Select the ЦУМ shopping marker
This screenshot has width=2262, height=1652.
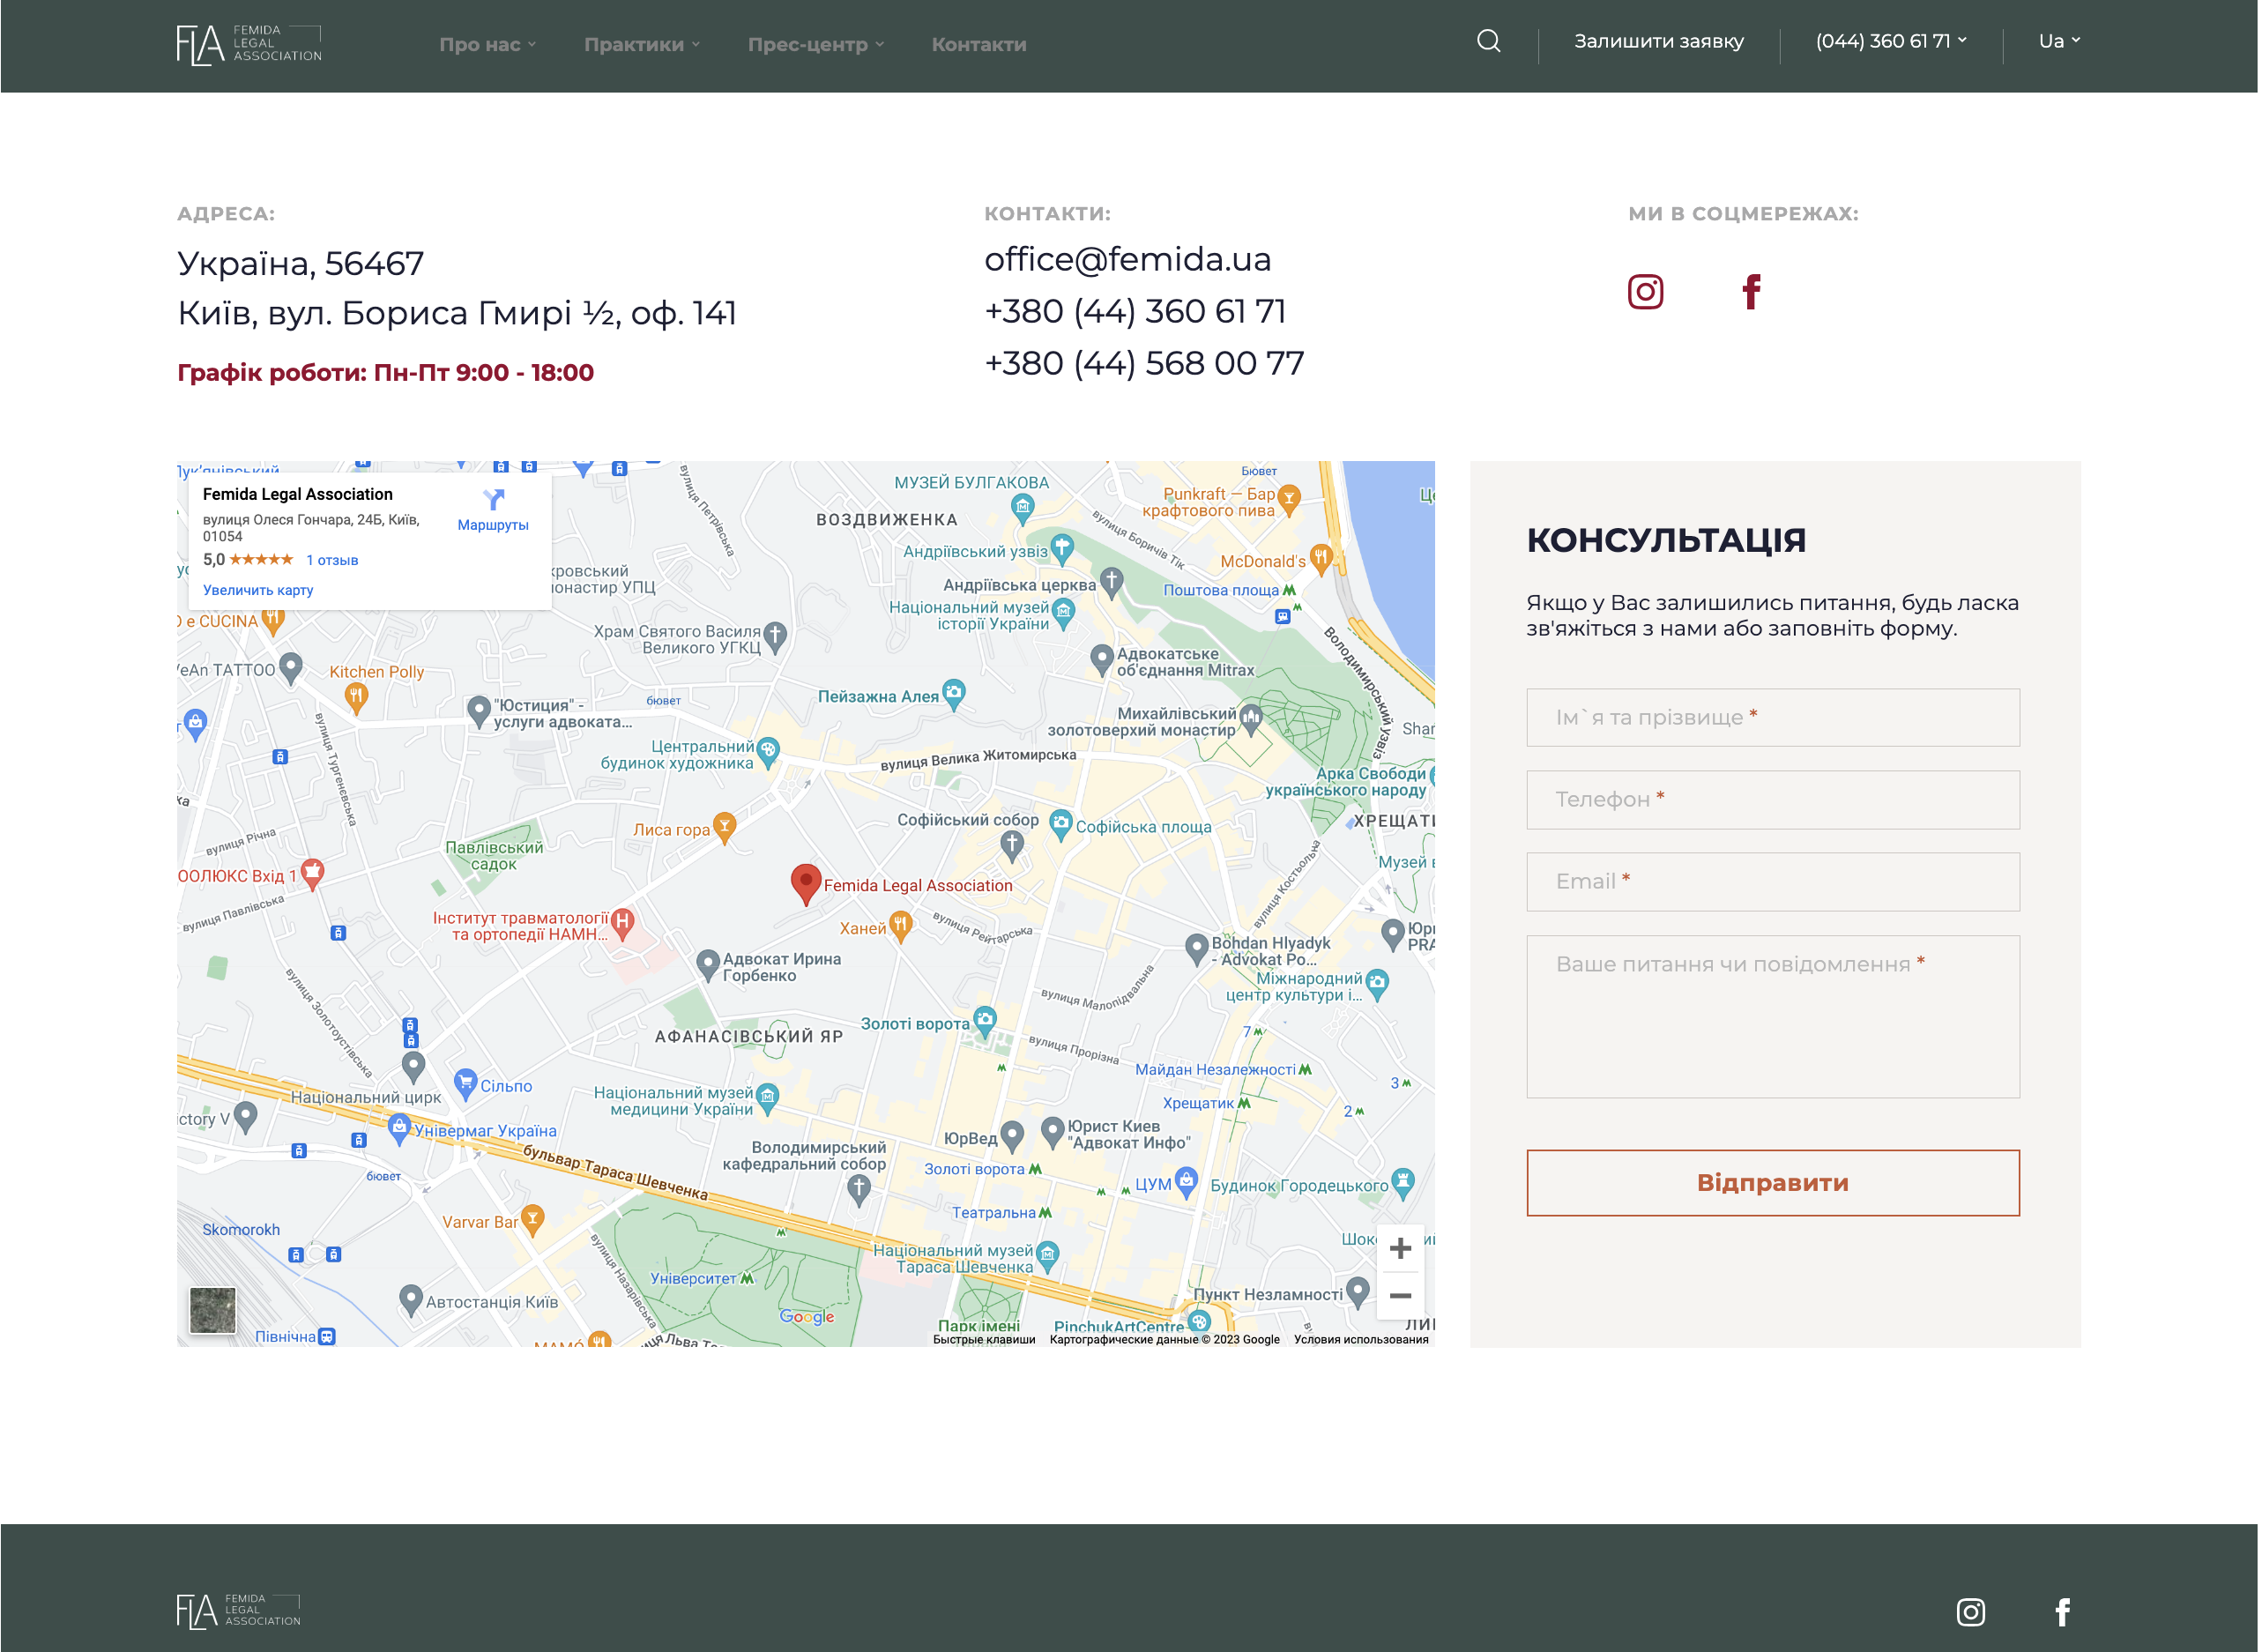pyautogui.click(x=1188, y=1183)
